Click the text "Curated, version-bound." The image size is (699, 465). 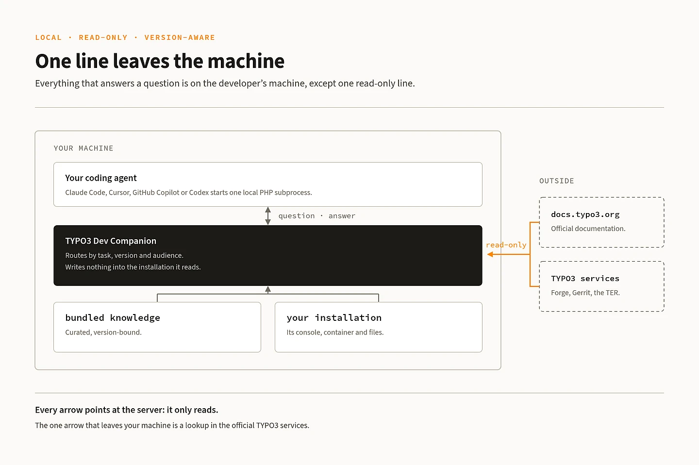(x=103, y=332)
